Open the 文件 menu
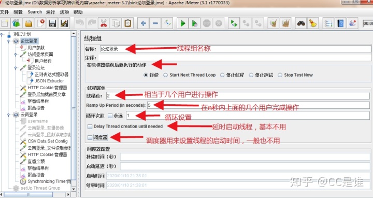 tap(4, 12)
